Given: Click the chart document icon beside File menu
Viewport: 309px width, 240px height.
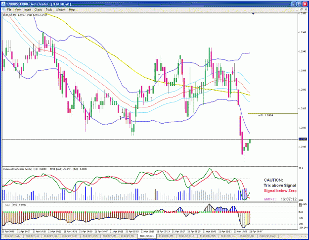Looking at the screenshot, I should point(3,10).
